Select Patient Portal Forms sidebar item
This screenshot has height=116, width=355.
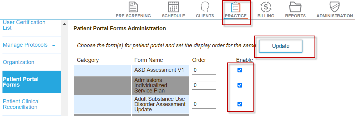click(32, 82)
